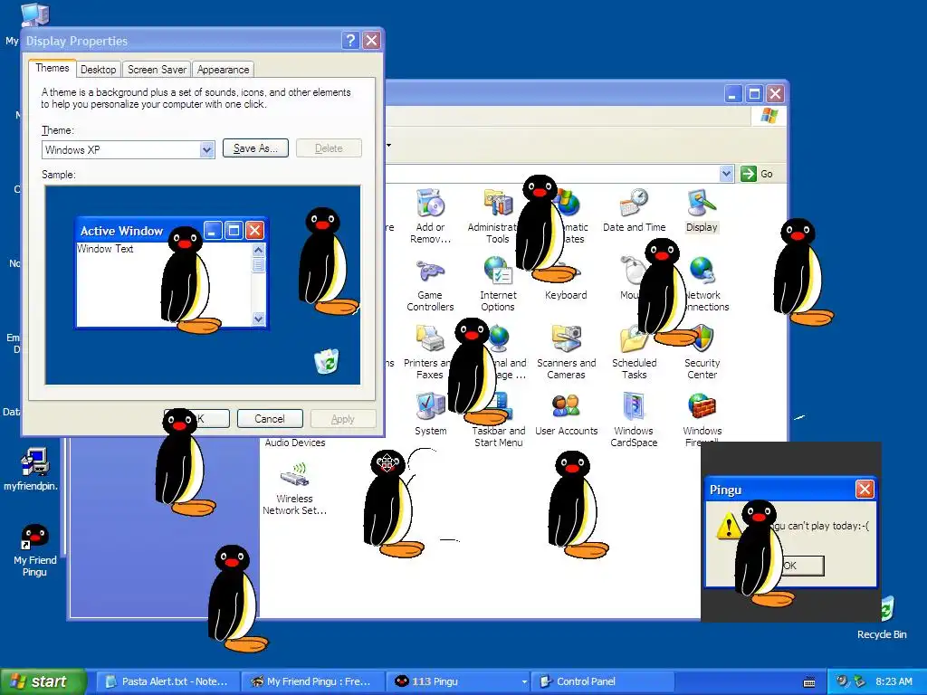Open Windows Firewall brick wall icon

tap(702, 406)
